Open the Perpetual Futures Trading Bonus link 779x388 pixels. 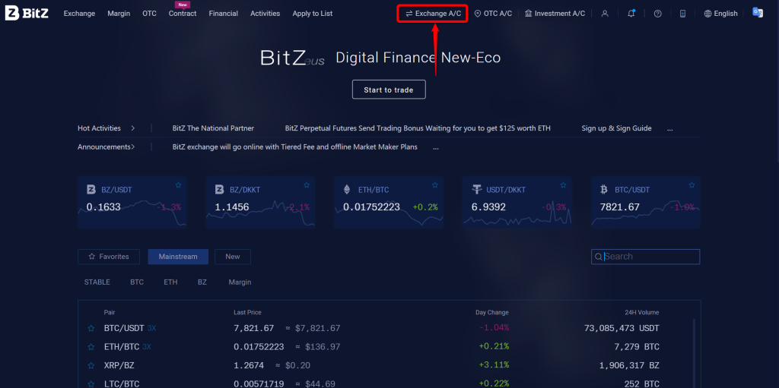coord(418,128)
